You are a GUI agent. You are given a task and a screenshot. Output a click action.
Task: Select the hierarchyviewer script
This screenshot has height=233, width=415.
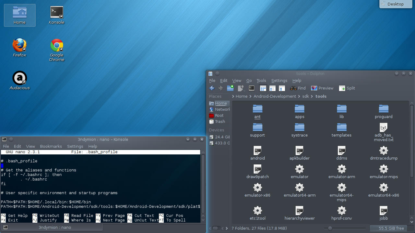point(300,213)
